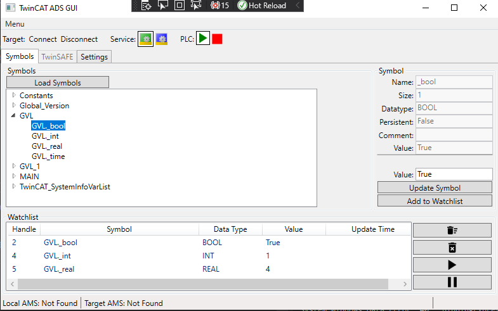Click handle 4 in watchlist
Viewport: 498px width, 311px height.
click(x=14, y=256)
